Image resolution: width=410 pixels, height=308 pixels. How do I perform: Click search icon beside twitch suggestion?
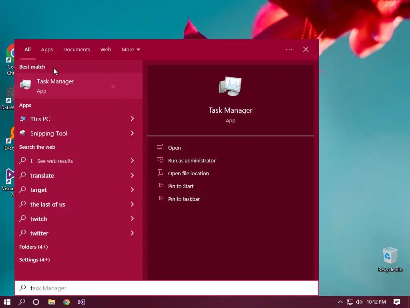click(x=23, y=218)
